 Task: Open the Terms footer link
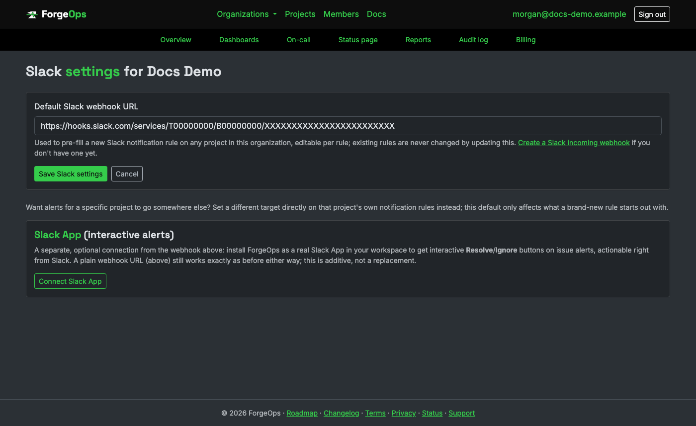tap(375, 413)
